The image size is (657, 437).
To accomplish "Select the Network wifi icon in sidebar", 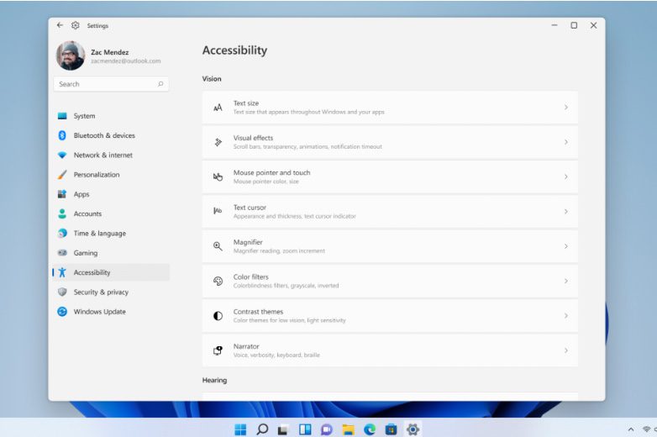I will tap(62, 155).
